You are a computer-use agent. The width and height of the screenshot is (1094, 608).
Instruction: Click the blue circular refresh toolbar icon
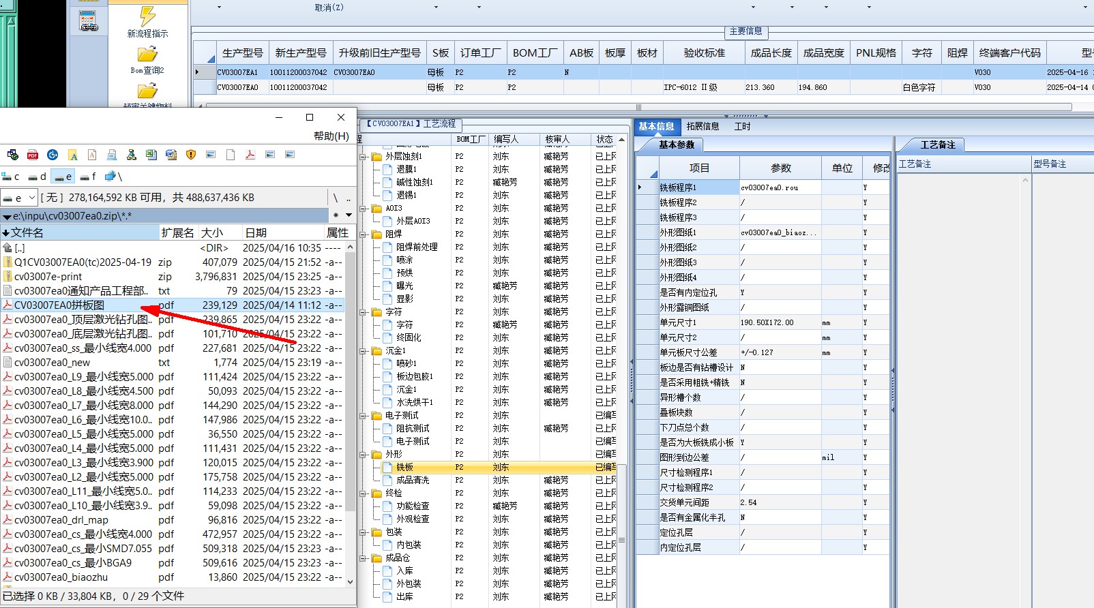53,155
